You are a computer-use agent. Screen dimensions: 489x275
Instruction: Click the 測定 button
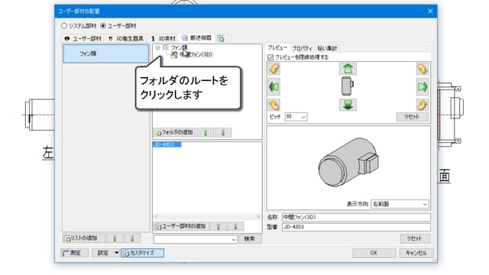[74, 253]
